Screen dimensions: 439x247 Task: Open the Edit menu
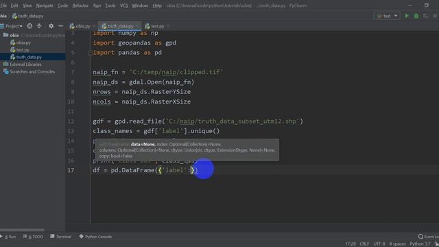coord(14,5)
